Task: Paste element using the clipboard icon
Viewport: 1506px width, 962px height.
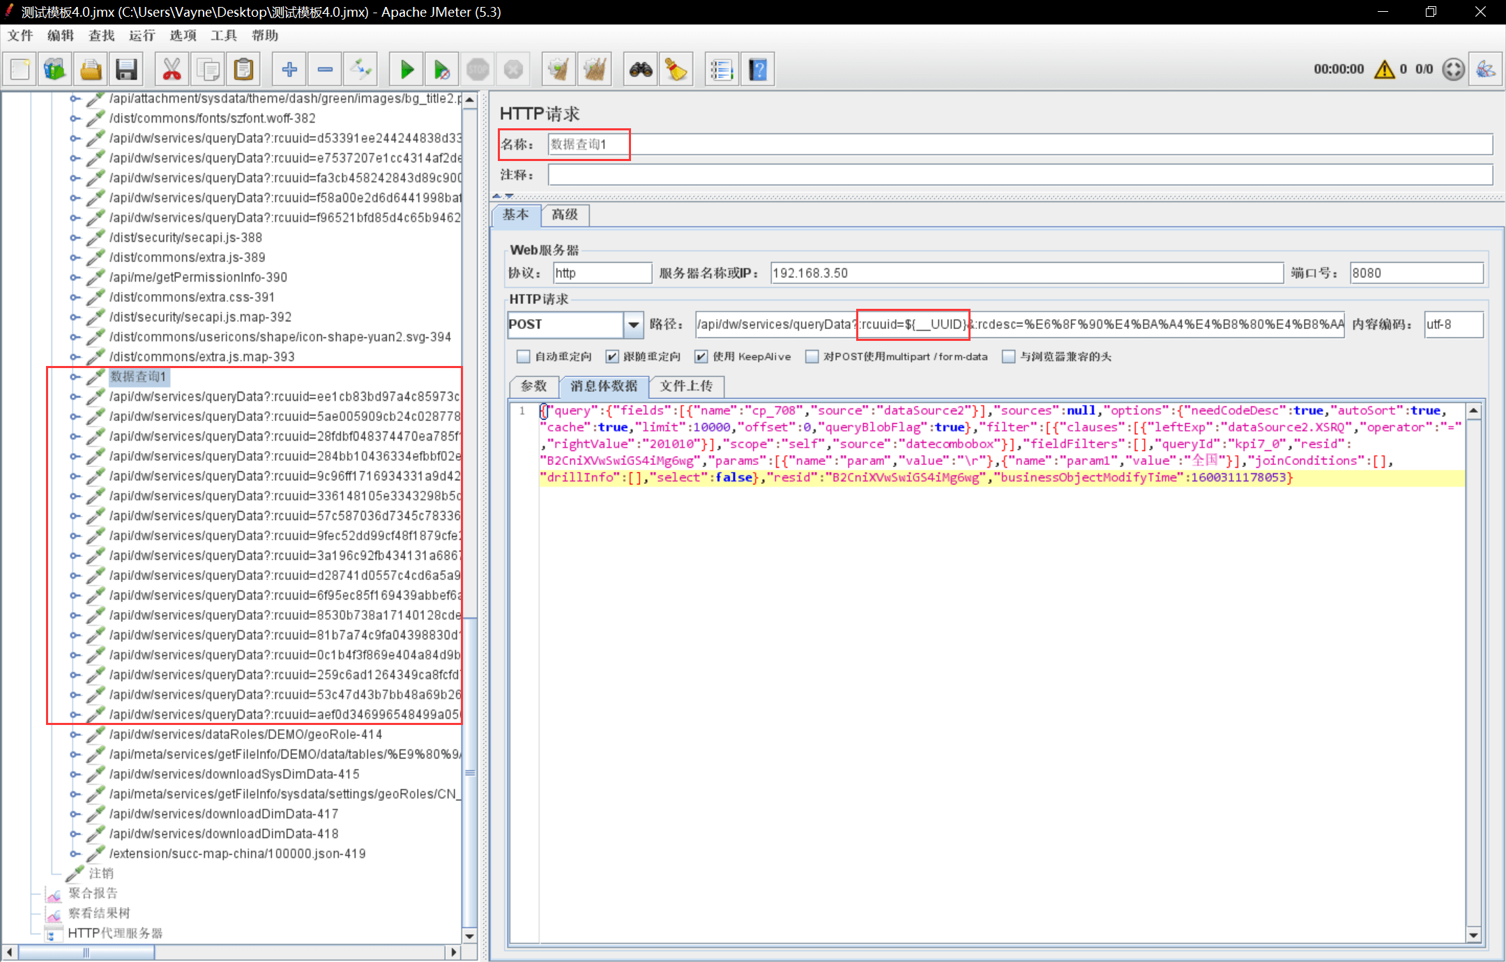Action: pos(243,69)
